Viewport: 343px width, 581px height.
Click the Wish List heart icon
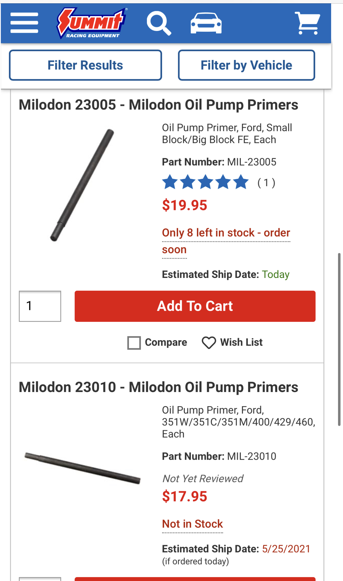pos(209,343)
